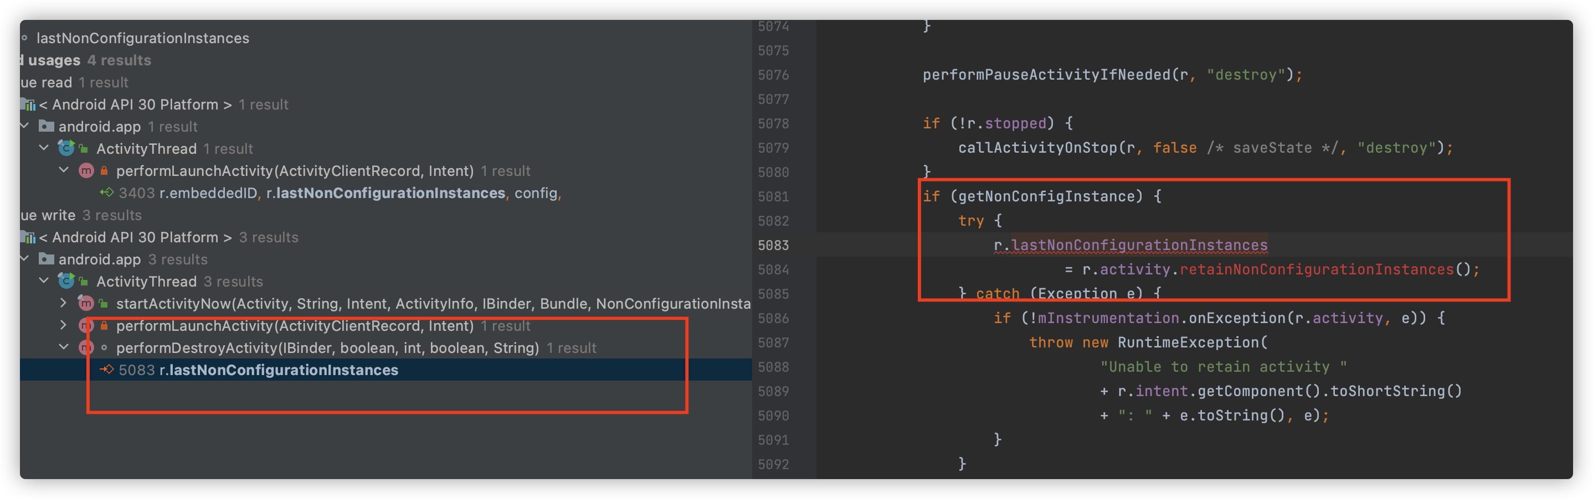
Task: Collapse ActivityThread node with 1 result
Action: click(x=44, y=148)
